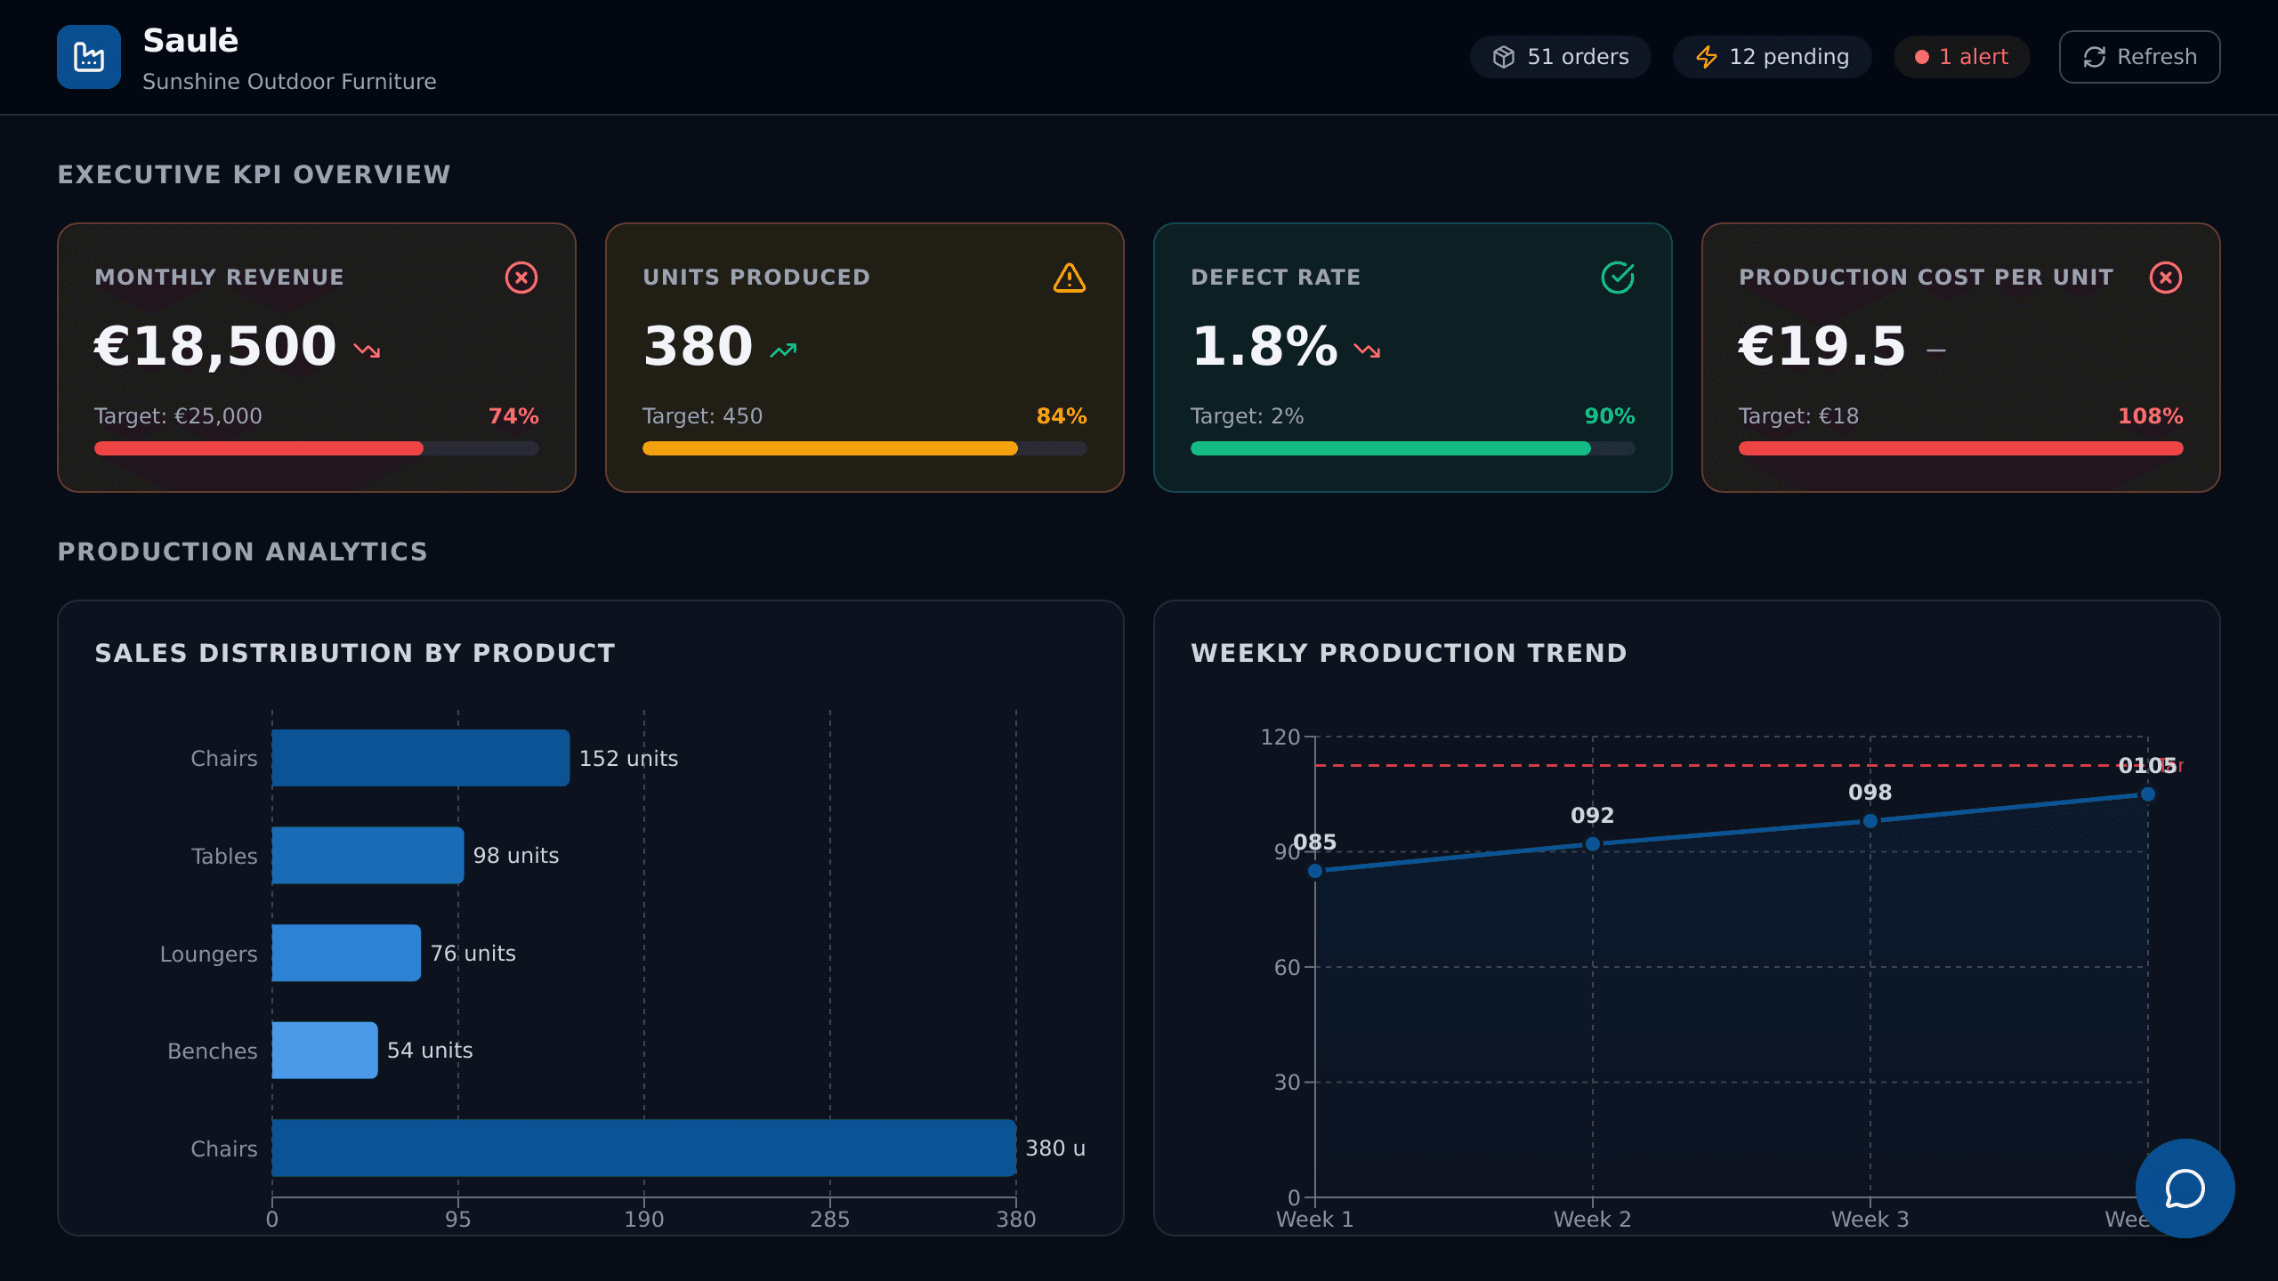Click the Units Produced progress bar
This screenshot has height=1281, width=2278.
(865, 448)
